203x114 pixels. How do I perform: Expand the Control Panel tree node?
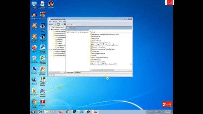(x=54, y=38)
